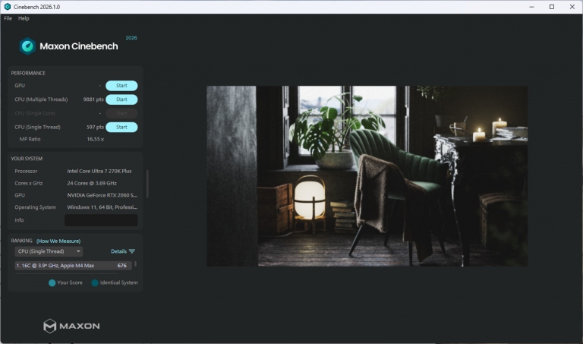This screenshot has width=583, height=344.
Task: Click the Details filter icon
Action: coord(132,251)
